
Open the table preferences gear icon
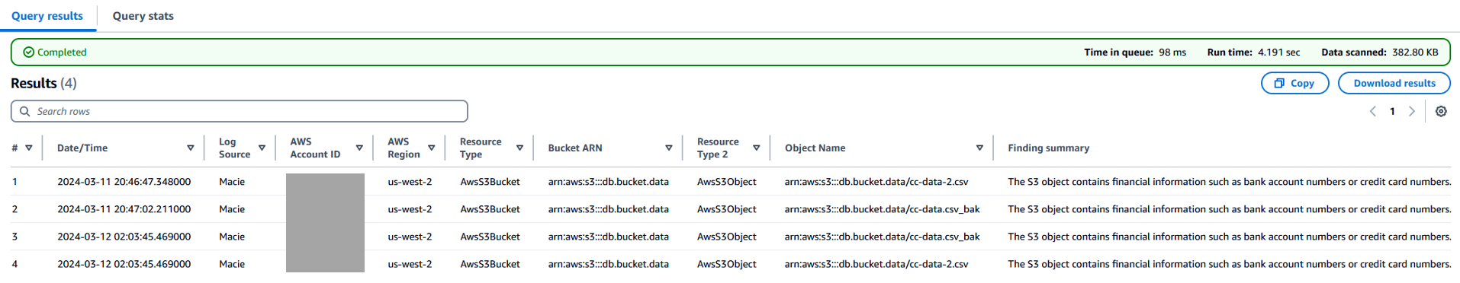coord(1441,111)
